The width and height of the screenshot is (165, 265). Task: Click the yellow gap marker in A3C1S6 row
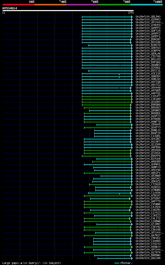point(119,75)
